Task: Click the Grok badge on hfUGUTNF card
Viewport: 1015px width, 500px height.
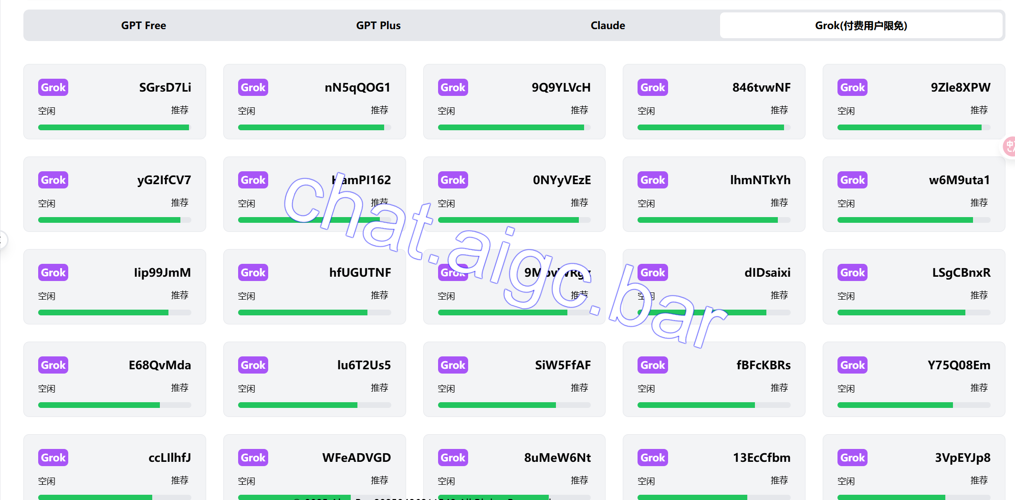Action: click(x=253, y=272)
